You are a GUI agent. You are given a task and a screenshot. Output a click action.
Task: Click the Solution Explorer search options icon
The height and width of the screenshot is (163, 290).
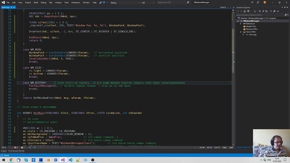click(286, 15)
